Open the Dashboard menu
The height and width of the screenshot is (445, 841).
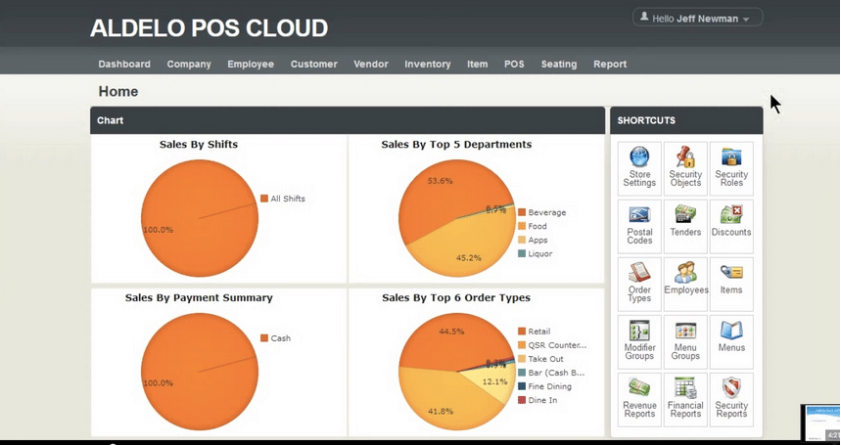124,64
